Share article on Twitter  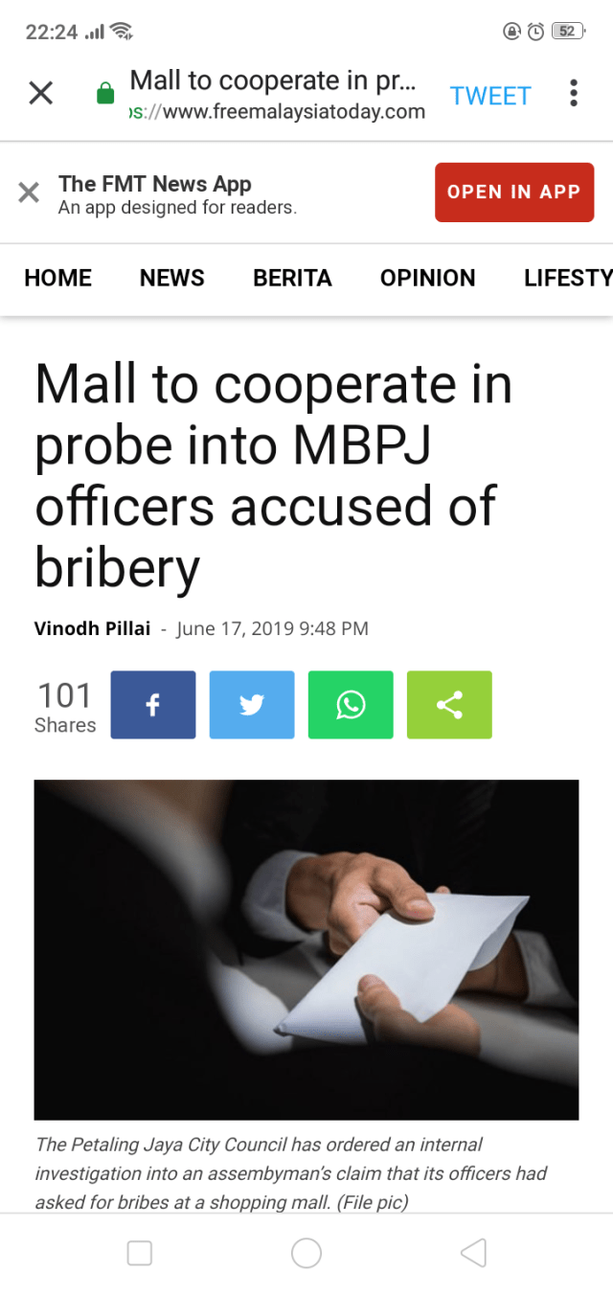coord(252,705)
